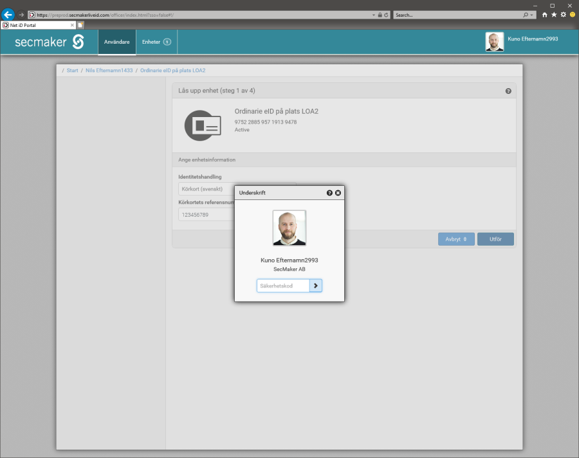Click the Säkerhetskod input field

point(283,286)
